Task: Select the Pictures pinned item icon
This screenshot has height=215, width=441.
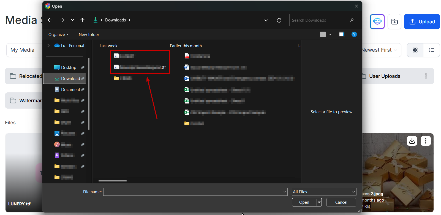Action: point(57,133)
